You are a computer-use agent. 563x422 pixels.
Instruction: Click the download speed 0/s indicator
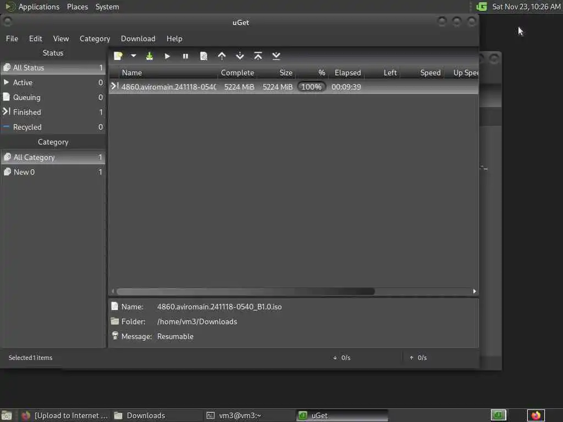pos(342,358)
